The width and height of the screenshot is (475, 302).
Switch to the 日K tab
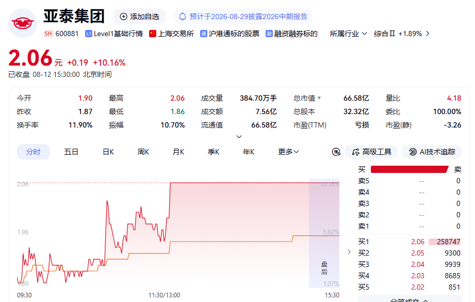[x=108, y=152]
